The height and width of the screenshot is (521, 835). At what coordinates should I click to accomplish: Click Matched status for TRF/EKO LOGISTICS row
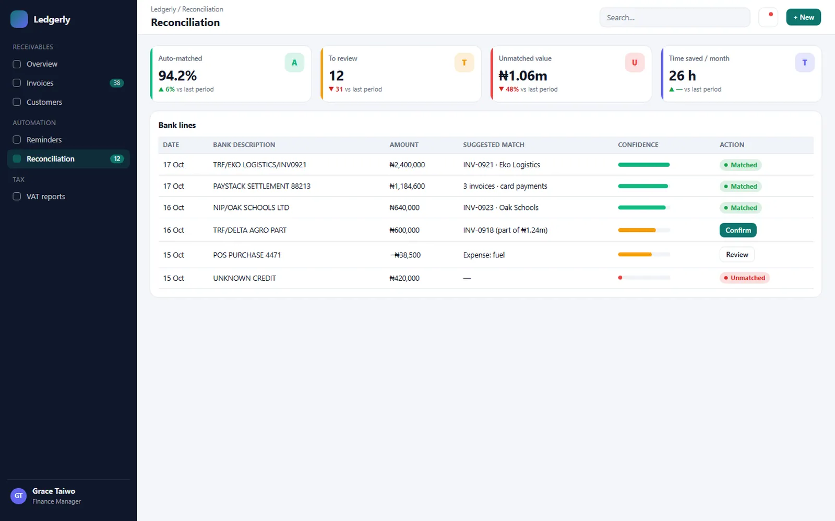741,165
